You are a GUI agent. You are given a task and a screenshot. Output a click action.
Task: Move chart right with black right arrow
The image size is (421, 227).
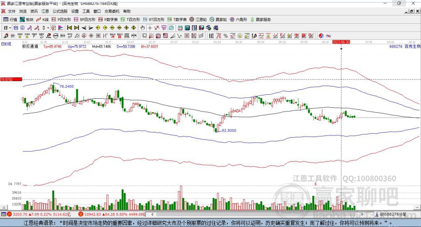tap(91, 28)
